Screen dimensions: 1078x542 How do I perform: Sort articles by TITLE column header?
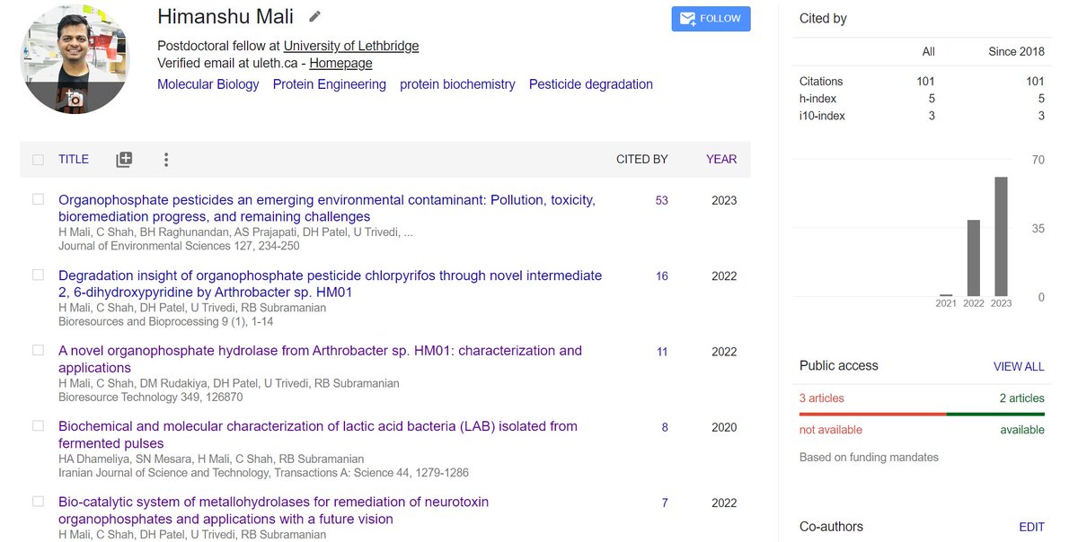74,159
